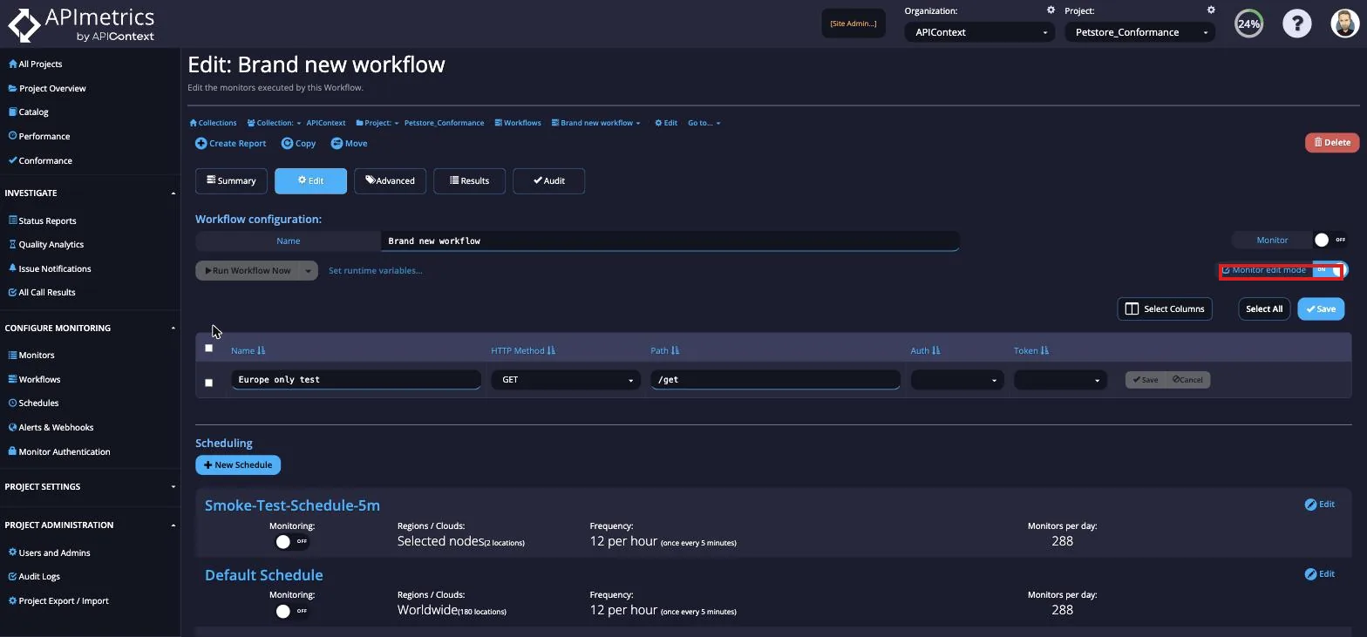This screenshot has width=1367, height=637.
Task: Open Users and Admins
Action: (49, 552)
